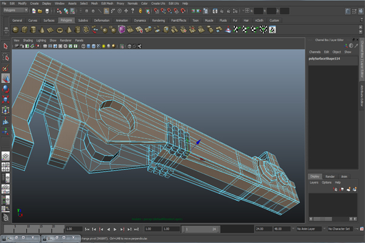Go to start of playback range

pyautogui.click(x=87, y=229)
